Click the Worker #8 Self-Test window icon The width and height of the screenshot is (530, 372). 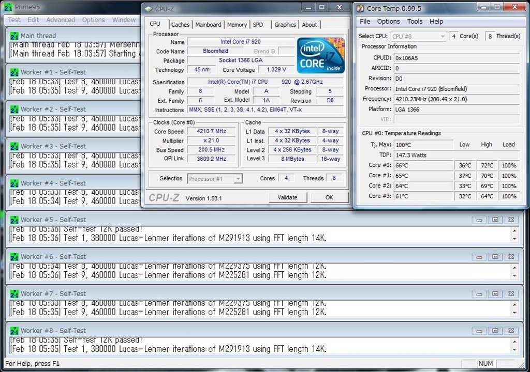click(x=14, y=331)
